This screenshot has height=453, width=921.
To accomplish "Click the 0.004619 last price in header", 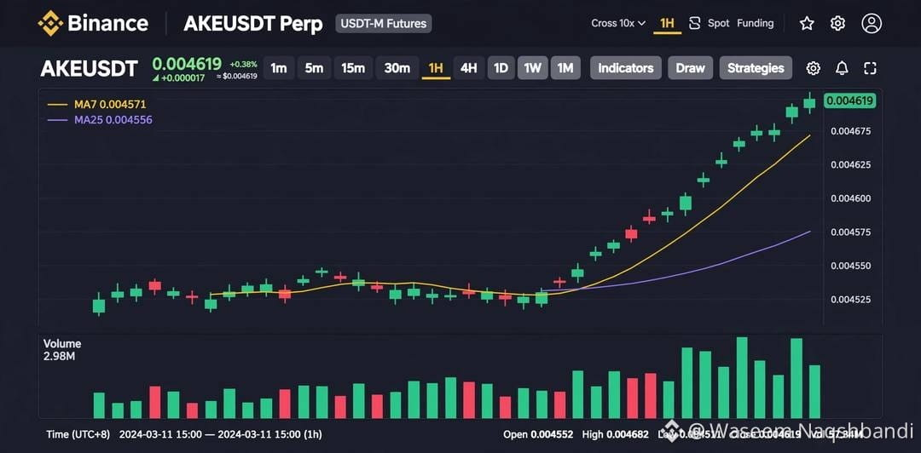I will tap(187, 64).
